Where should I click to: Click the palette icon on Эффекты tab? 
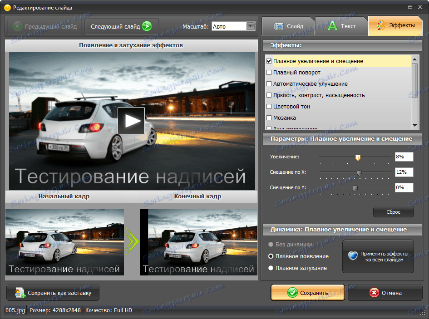pyautogui.click(x=381, y=26)
